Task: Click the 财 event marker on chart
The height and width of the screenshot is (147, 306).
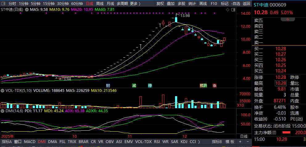Action: [x=108, y=85]
